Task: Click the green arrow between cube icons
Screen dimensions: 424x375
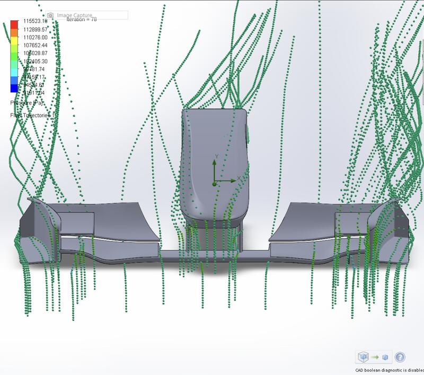Action: pos(375,357)
